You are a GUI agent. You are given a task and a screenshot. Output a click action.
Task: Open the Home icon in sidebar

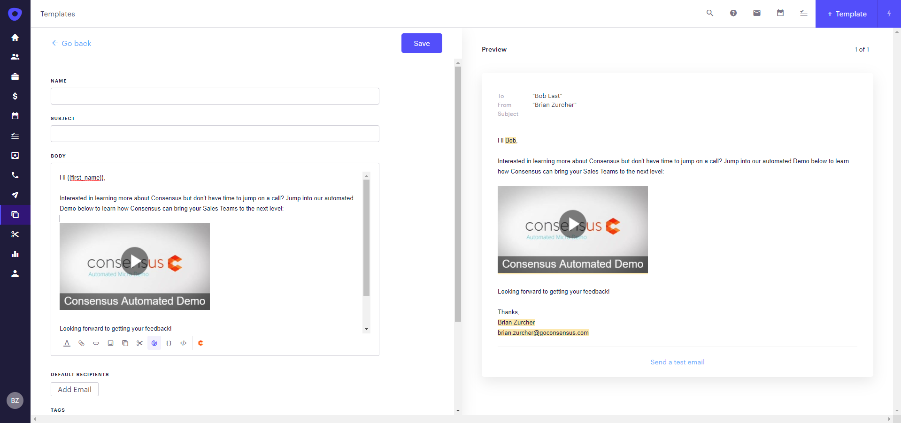pyautogui.click(x=15, y=37)
